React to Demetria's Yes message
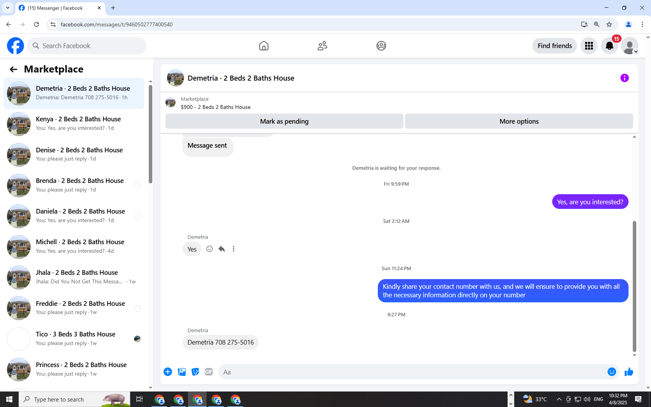This screenshot has height=407, width=651. pos(210,249)
